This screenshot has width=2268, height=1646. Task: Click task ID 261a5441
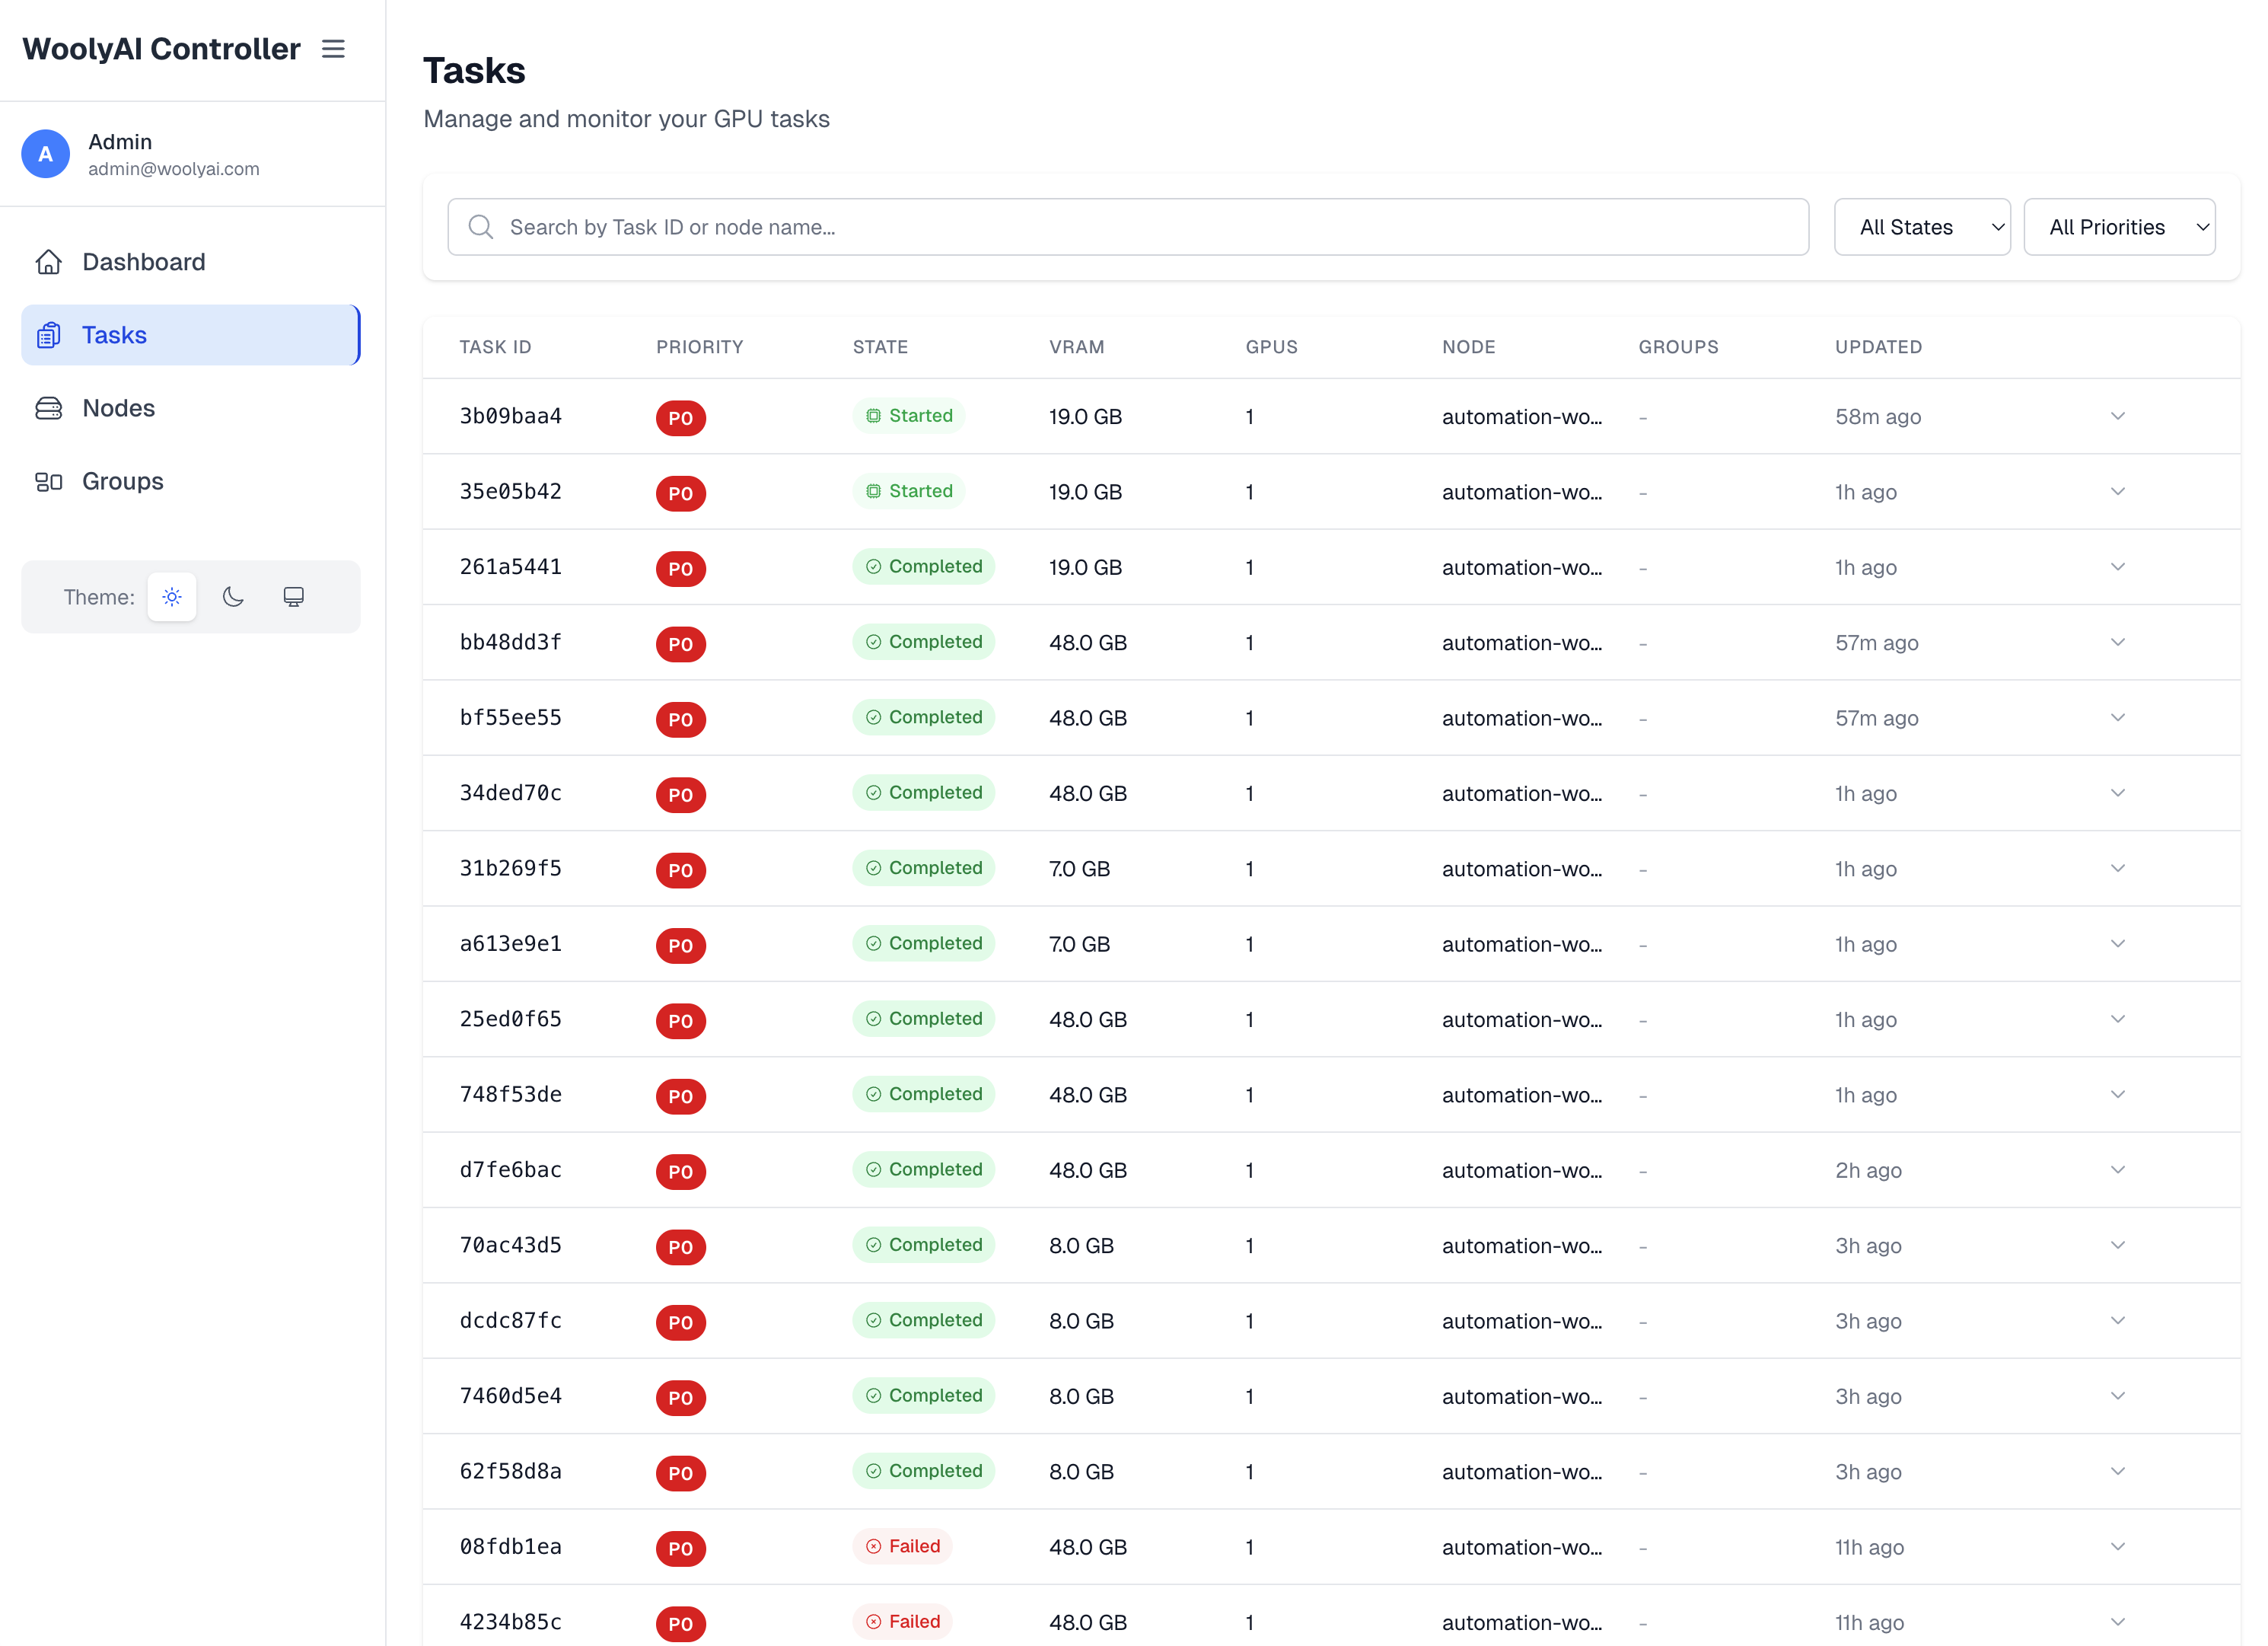tap(510, 566)
